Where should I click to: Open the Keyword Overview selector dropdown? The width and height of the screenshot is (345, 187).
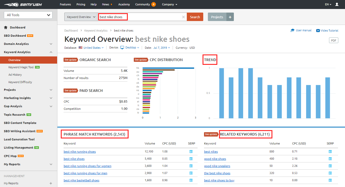[81, 17]
